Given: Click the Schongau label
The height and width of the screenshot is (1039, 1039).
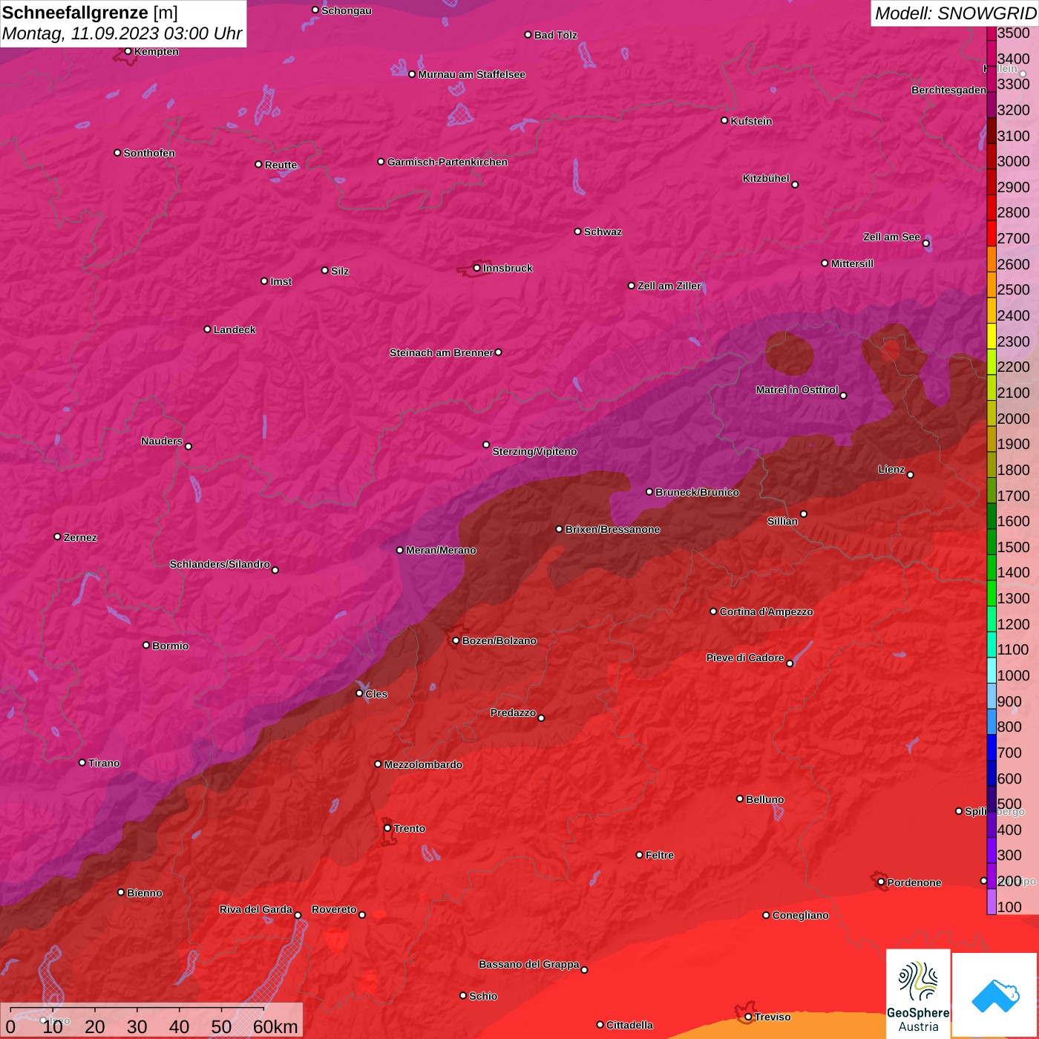Looking at the screenshot, I should coord(347,10).
